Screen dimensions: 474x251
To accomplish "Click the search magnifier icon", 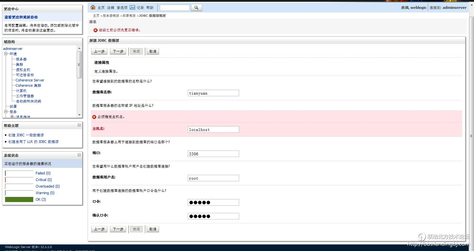I will click(196, 7).
